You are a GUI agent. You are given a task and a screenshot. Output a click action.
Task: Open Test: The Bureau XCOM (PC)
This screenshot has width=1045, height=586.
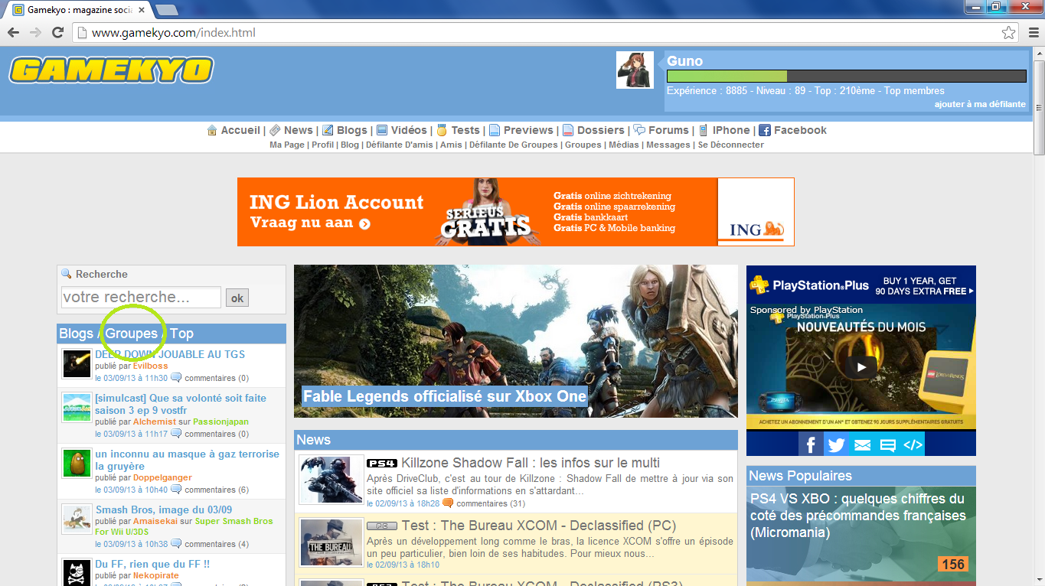(539, 526)
